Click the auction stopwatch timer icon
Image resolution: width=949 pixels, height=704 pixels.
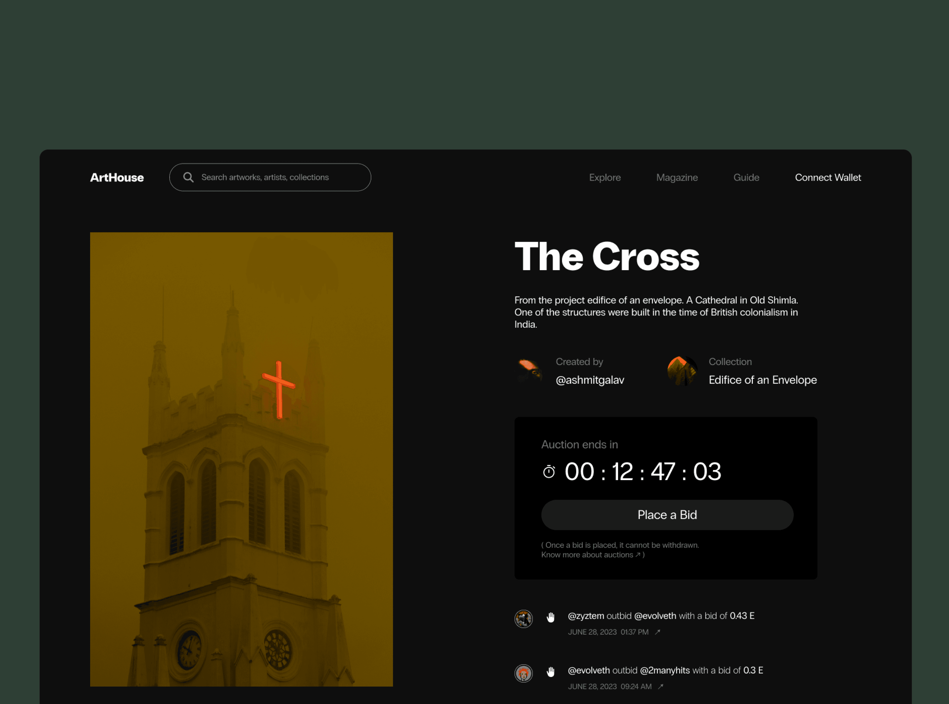[x=549, y=472]
